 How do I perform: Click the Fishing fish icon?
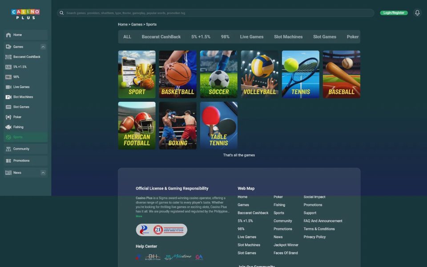click(8, 127)
